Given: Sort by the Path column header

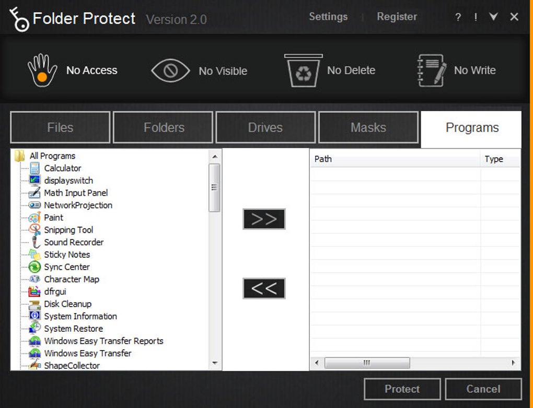Looking at the screenshot, I should (x=395, y=159).
